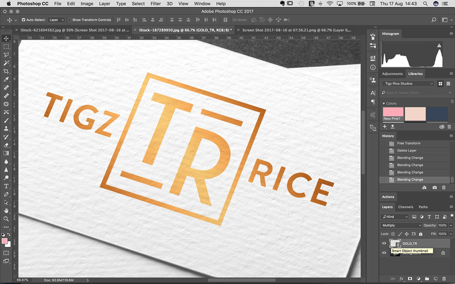Select the Horizontal Type tool
The image size is (455, 284).
pyautogui.click(x=6, y=186)
